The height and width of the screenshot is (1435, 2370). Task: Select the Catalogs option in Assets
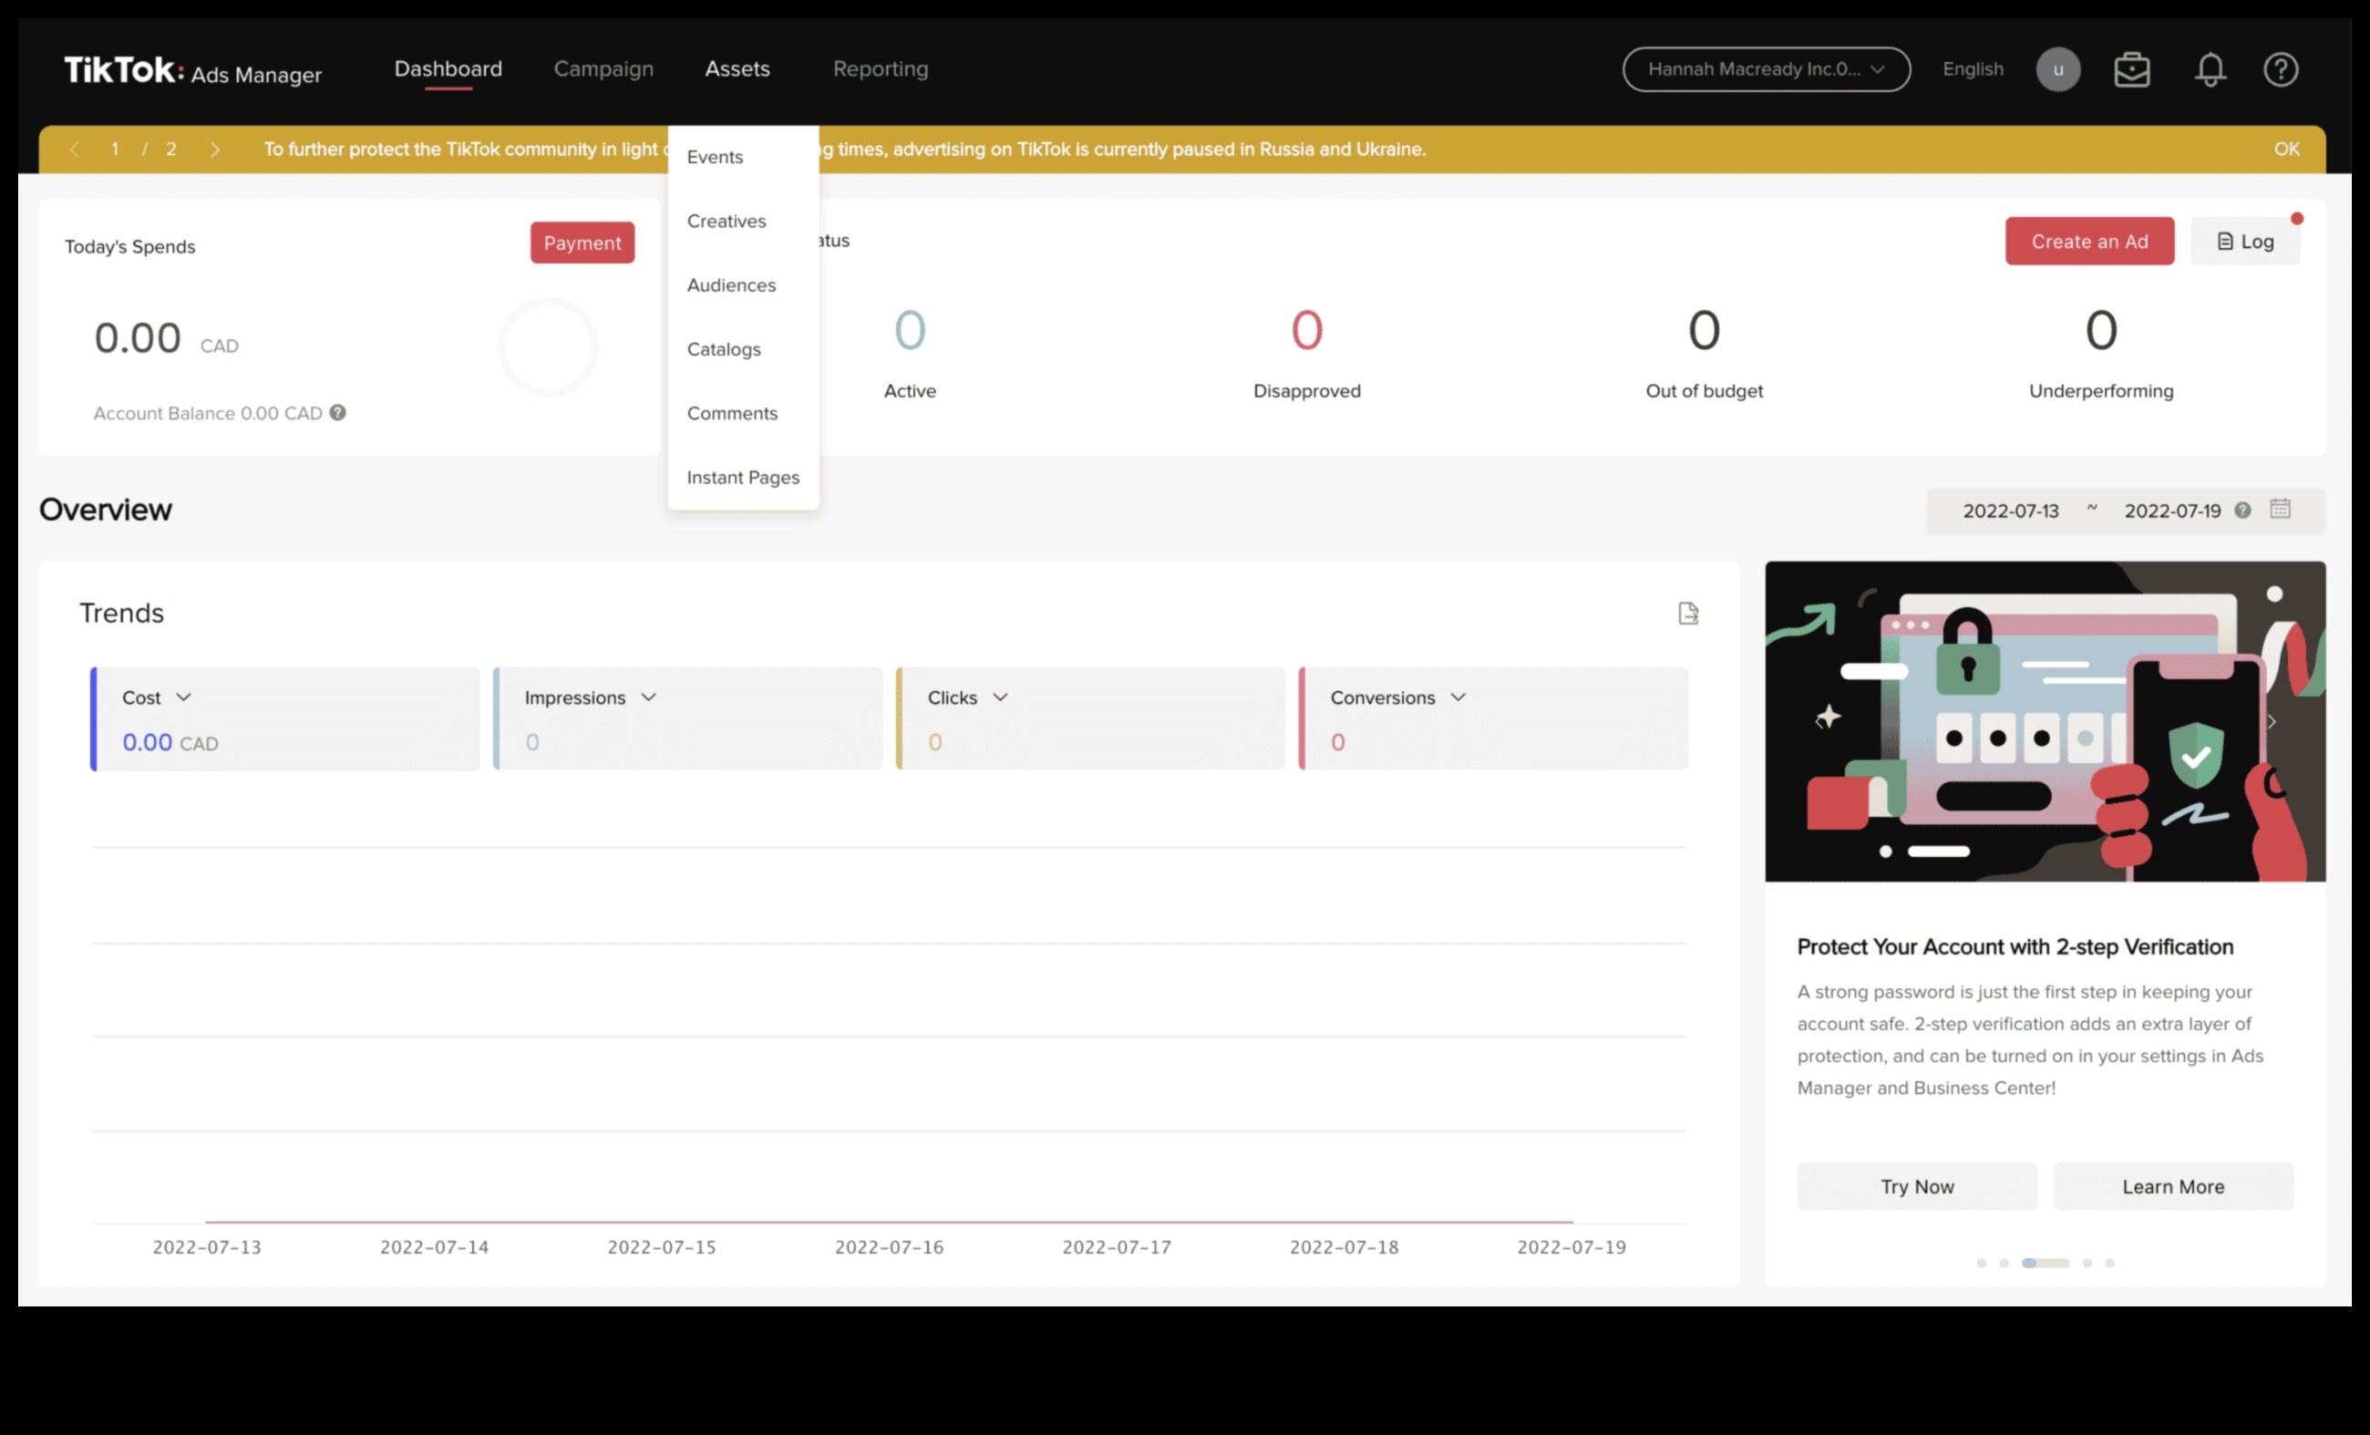[723, 348]
